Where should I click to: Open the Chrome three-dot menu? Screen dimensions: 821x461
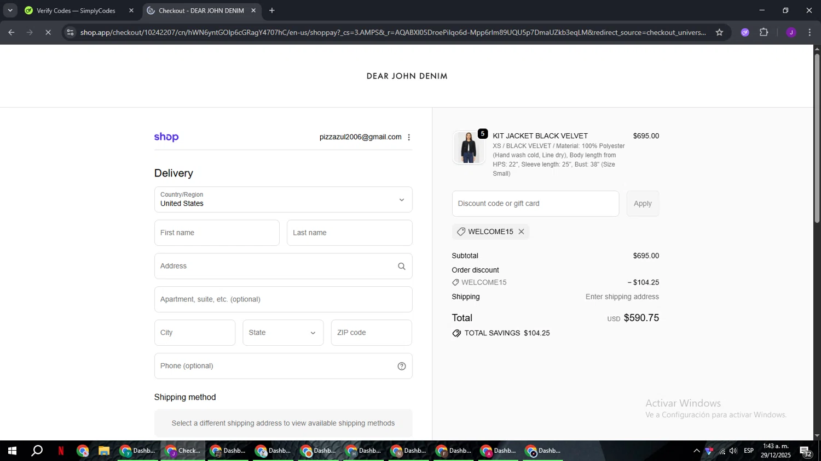[810, 33]
